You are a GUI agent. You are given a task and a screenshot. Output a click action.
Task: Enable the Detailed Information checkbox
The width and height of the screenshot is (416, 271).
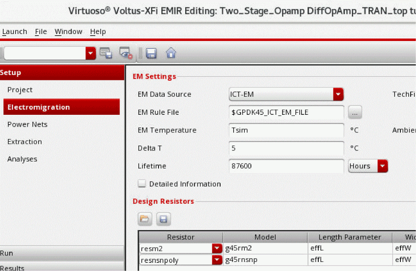[142, 184]
